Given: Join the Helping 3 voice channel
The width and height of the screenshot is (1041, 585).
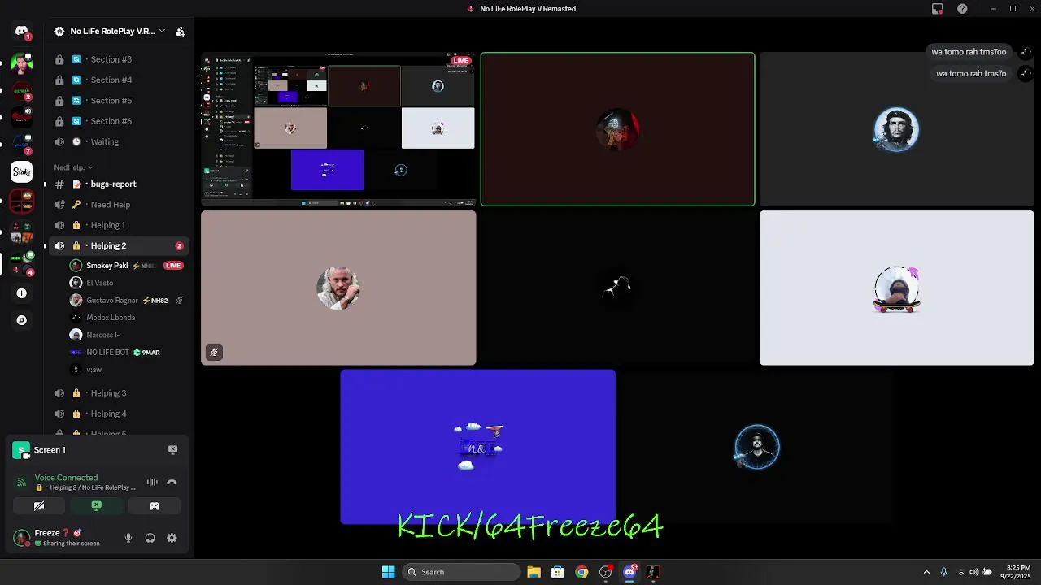Looking at the screenshot, I should 119,393.
